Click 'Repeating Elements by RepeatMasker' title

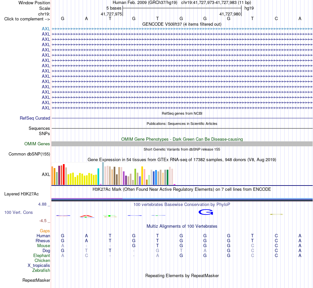pos(182,275)
